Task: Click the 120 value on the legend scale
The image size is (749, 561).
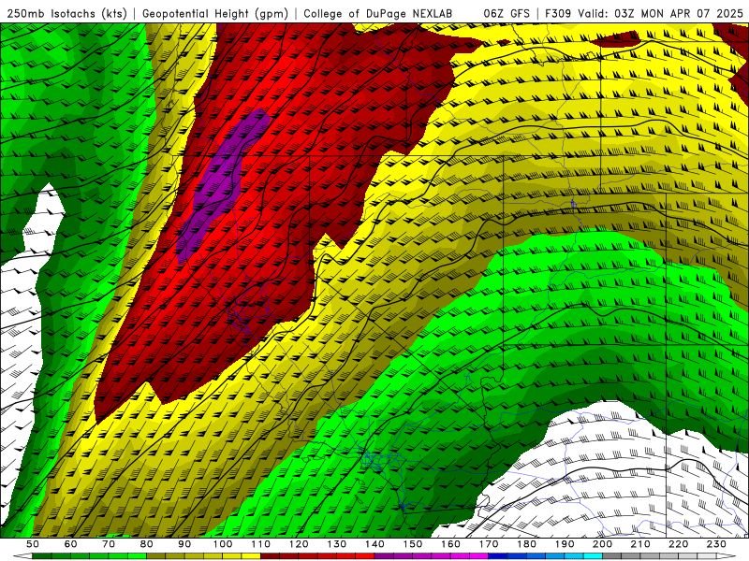Action: pyautogui.click(x=299, y=544)
